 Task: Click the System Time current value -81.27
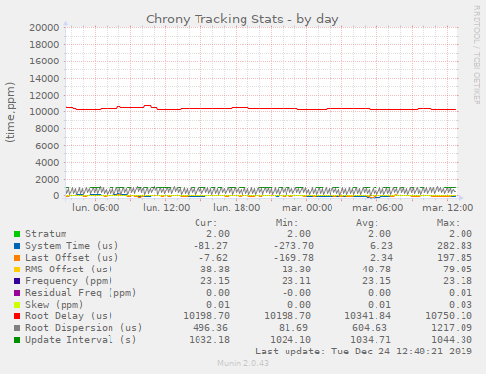click(210, 246)
